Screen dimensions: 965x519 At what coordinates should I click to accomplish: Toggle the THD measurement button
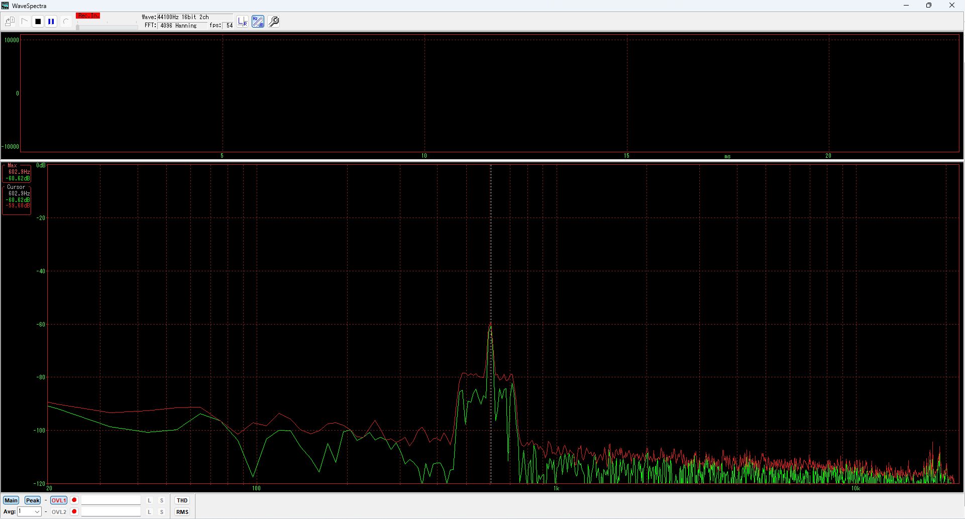182,500
